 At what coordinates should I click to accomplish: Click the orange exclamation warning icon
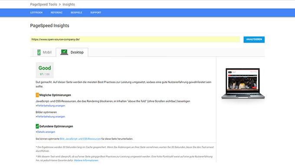(37, 95)
